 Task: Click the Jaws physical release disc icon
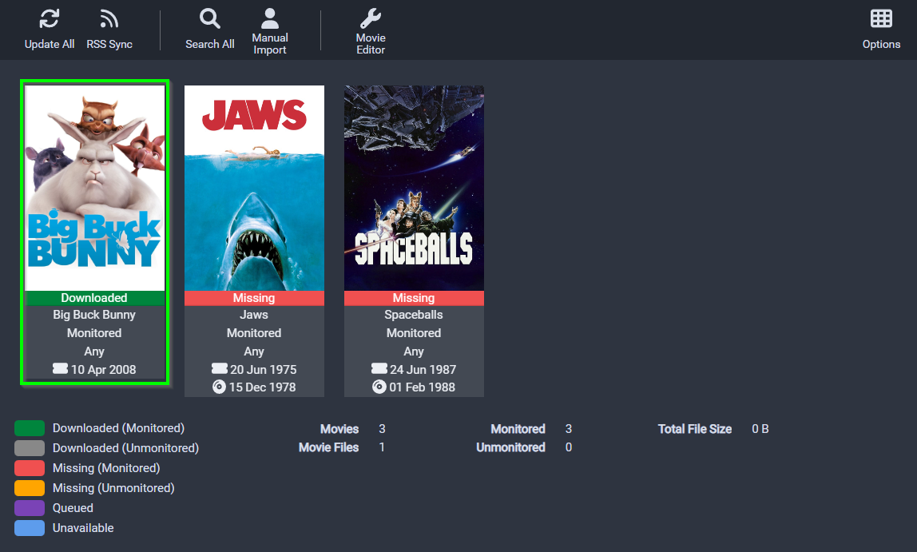tap(220, 387)
